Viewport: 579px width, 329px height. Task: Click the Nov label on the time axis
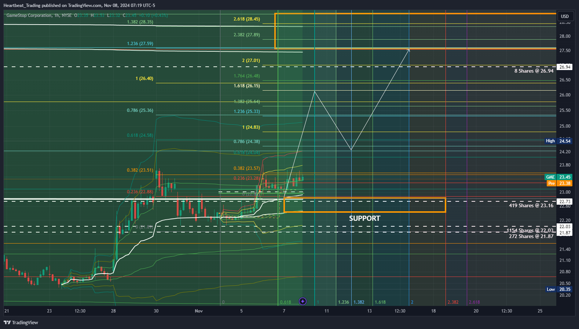(199, 311)
